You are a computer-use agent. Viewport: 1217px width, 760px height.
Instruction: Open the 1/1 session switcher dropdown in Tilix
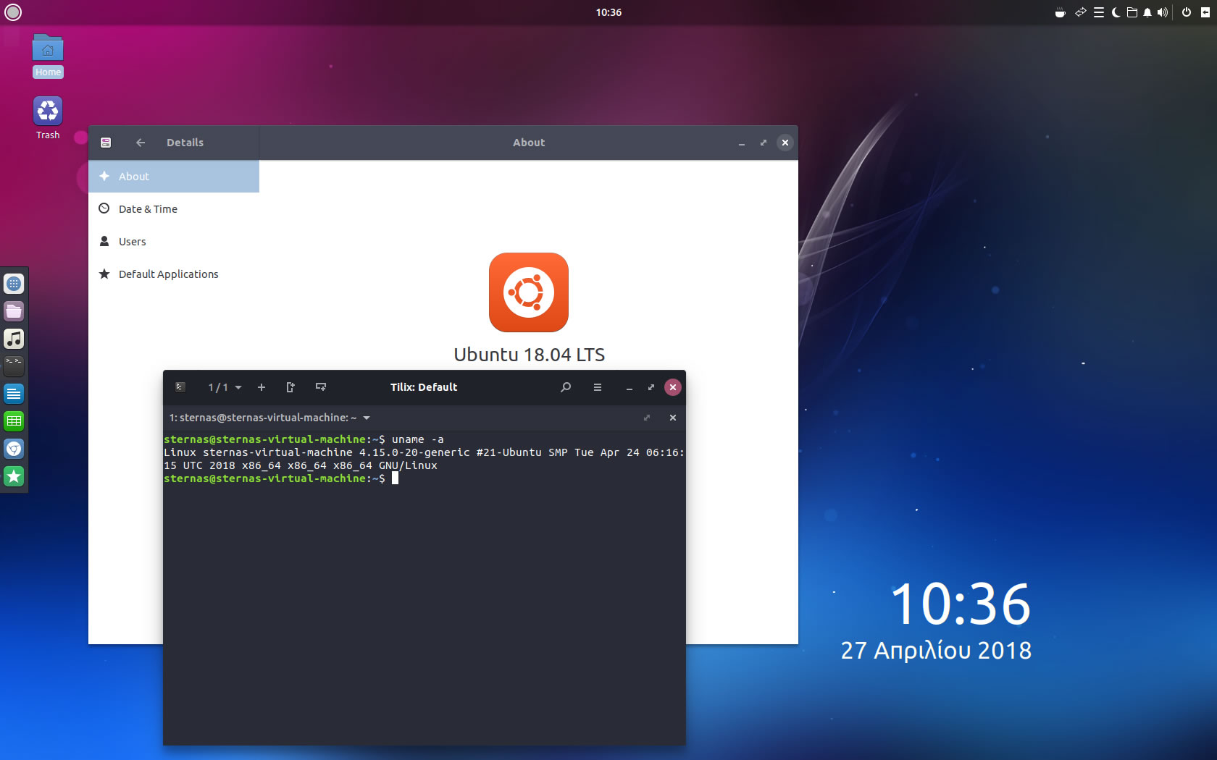pyautogui.click(x=225, y=387)
